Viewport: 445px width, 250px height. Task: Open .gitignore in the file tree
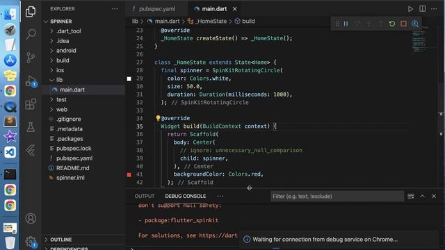click(83, 119)
